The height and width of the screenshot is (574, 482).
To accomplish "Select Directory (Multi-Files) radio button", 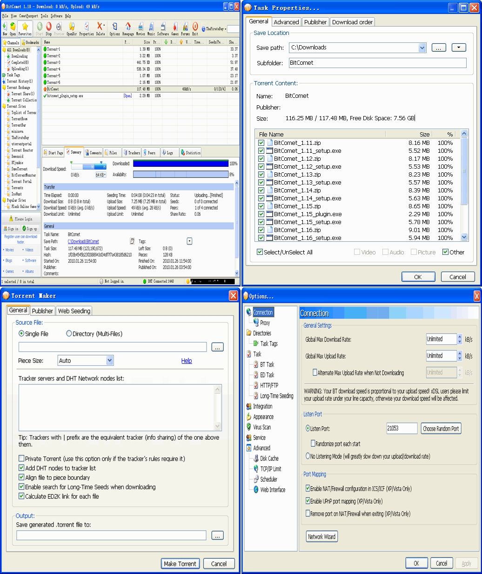I will pyautogui.click(x=69, y=334).
